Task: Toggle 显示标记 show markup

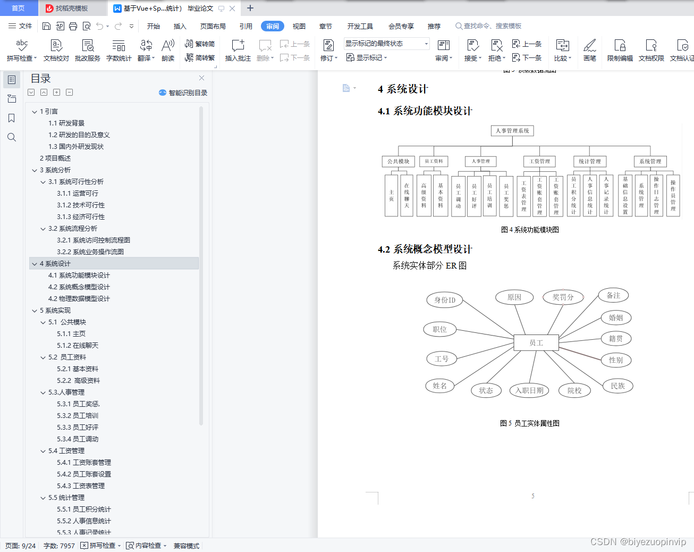Action: (x=367, y=57)
